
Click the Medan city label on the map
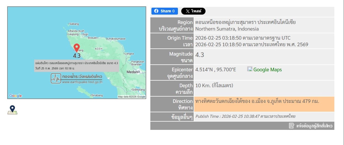click(133, 72)
